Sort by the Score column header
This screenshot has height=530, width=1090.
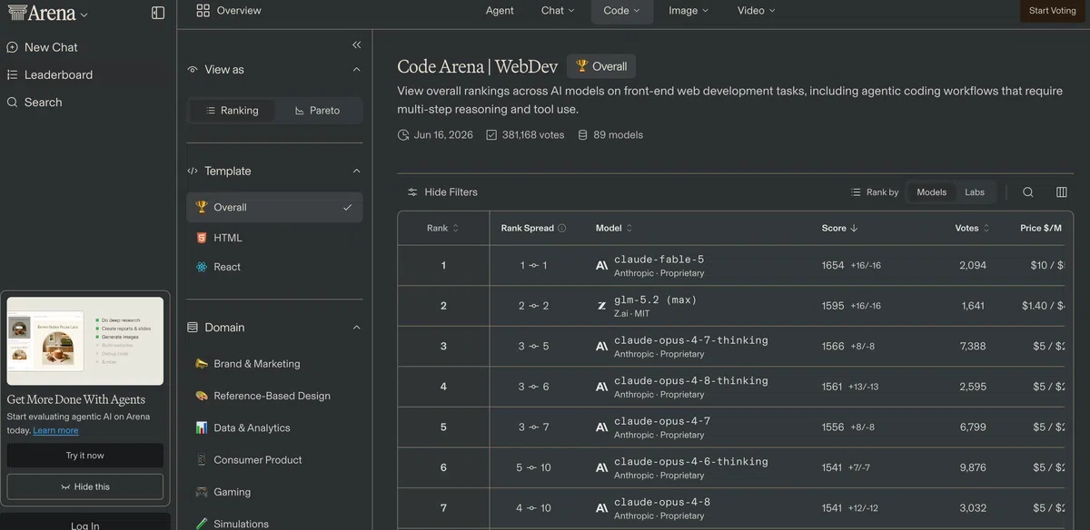(840, 229)
